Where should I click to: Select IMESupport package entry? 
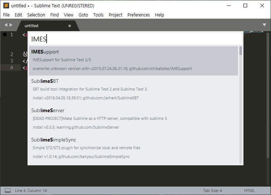[133, 61]
